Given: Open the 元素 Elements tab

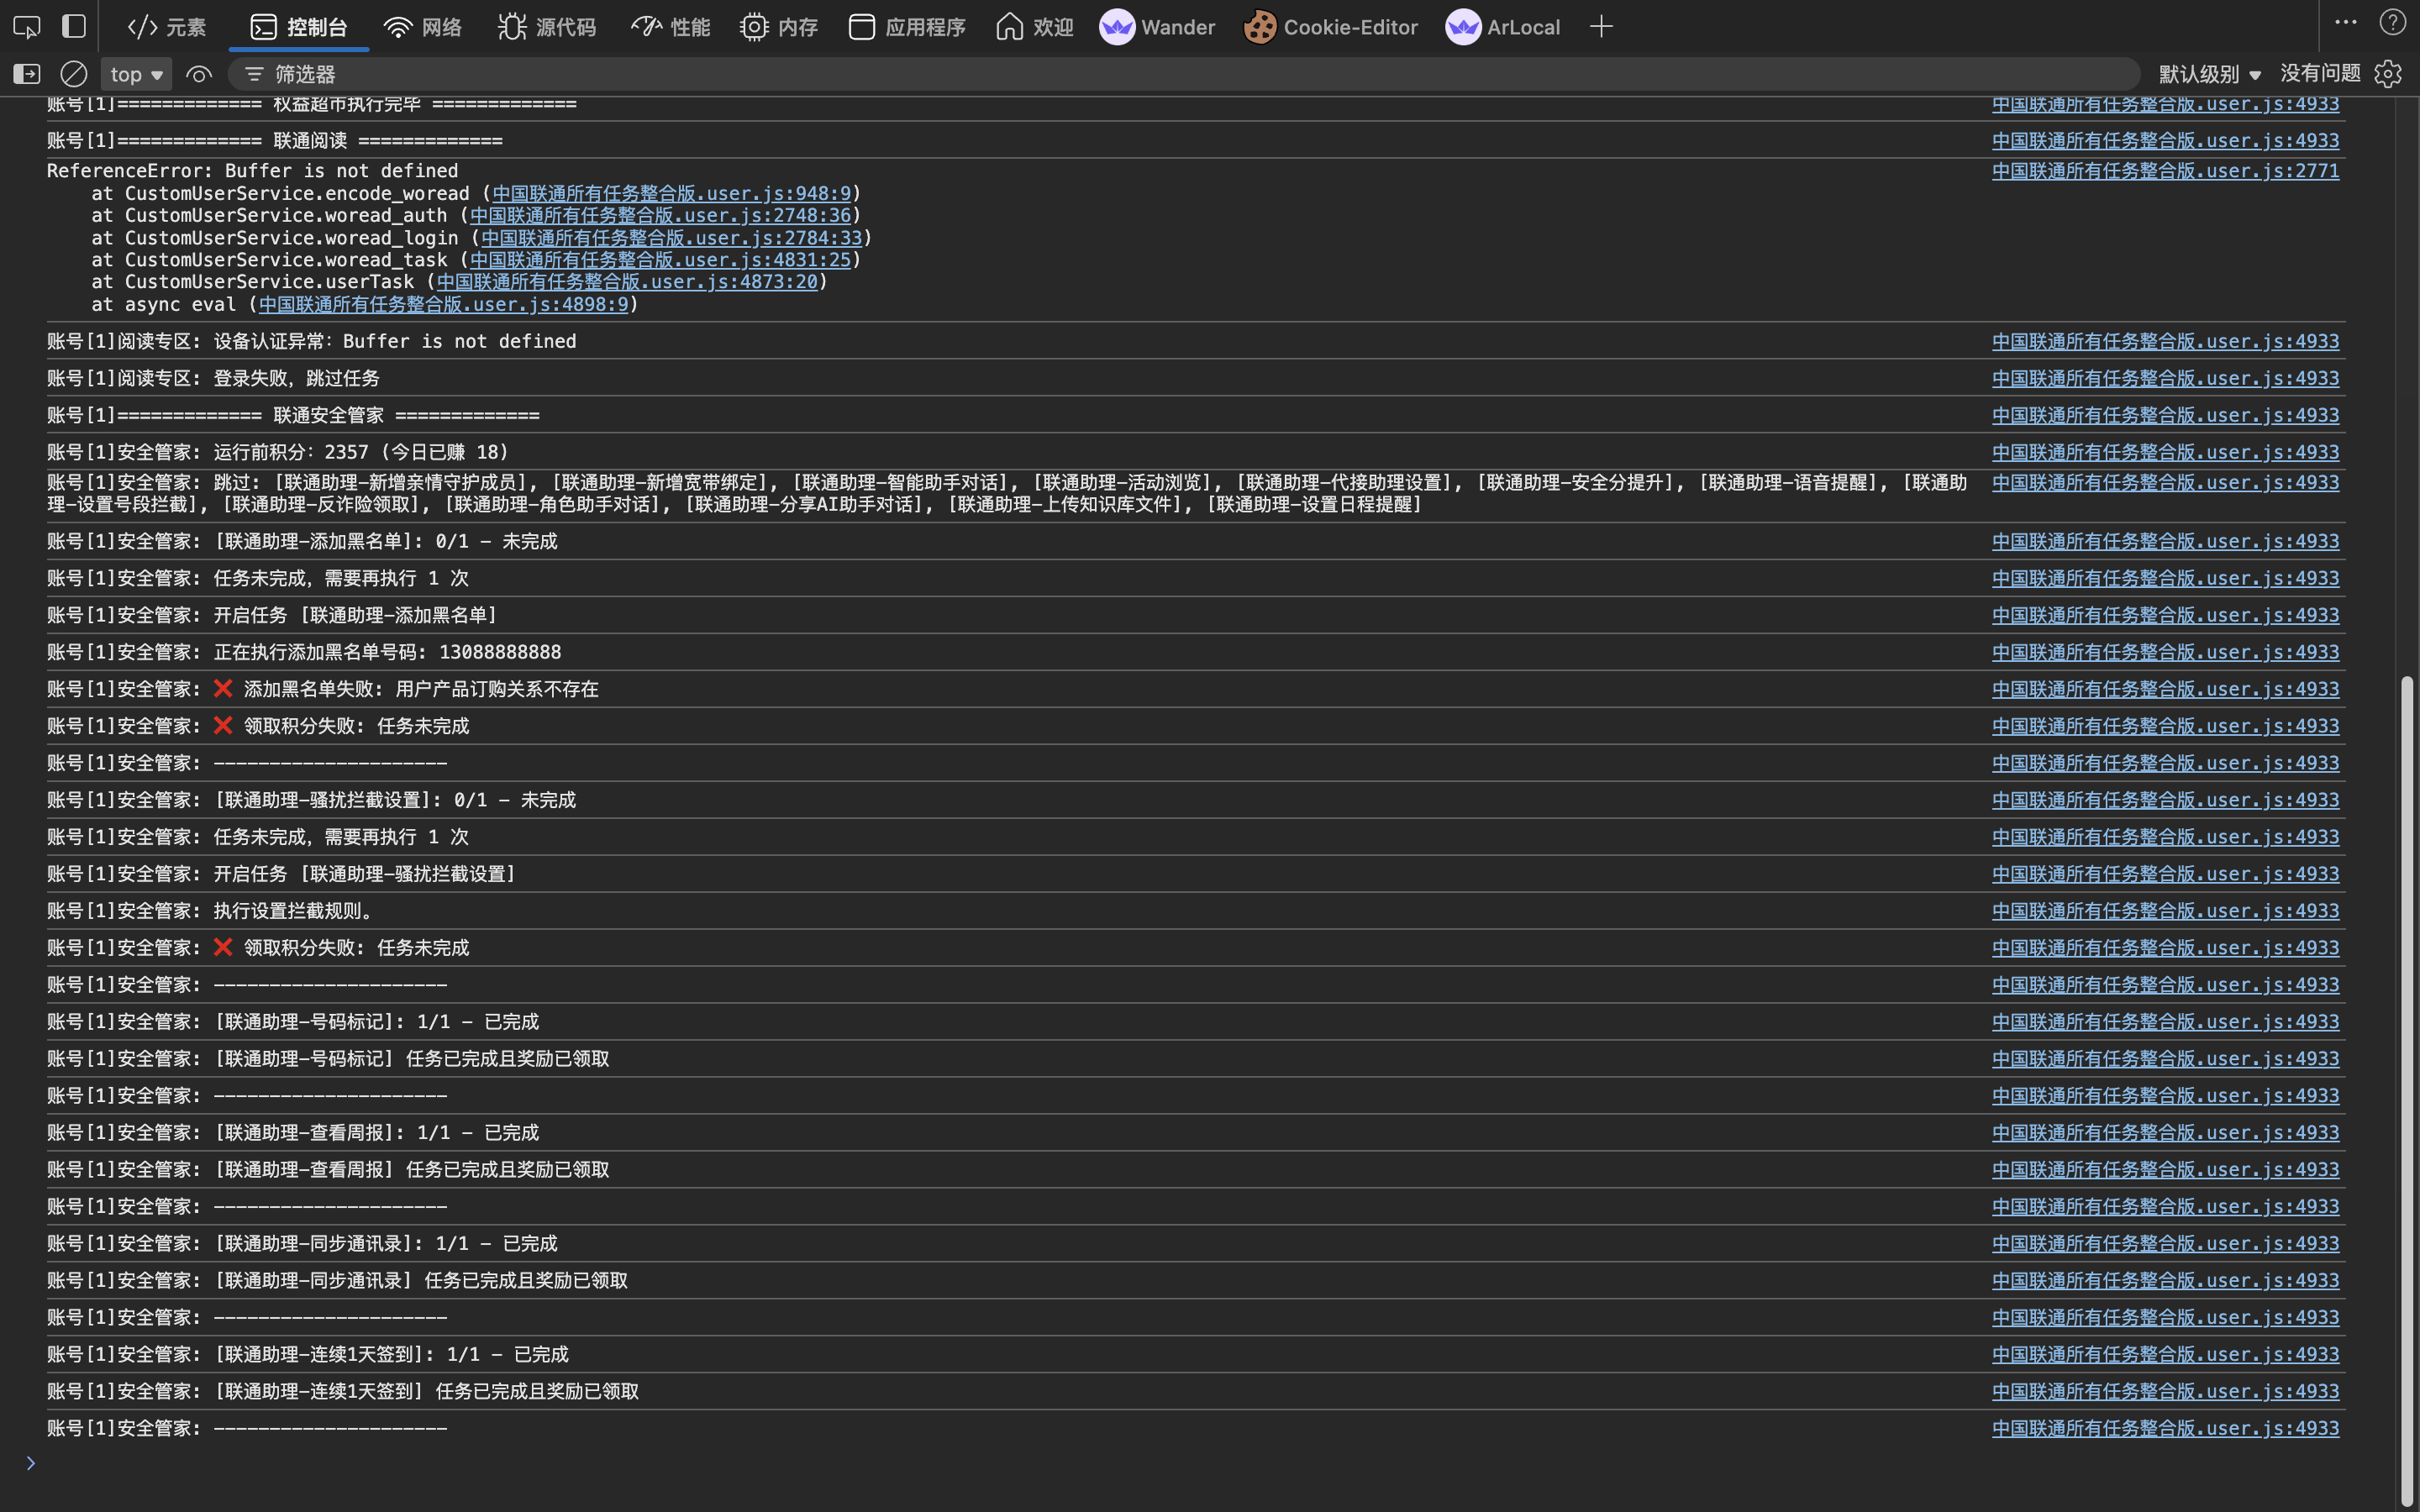Looking at the screenshot, I should pos(167,27).
